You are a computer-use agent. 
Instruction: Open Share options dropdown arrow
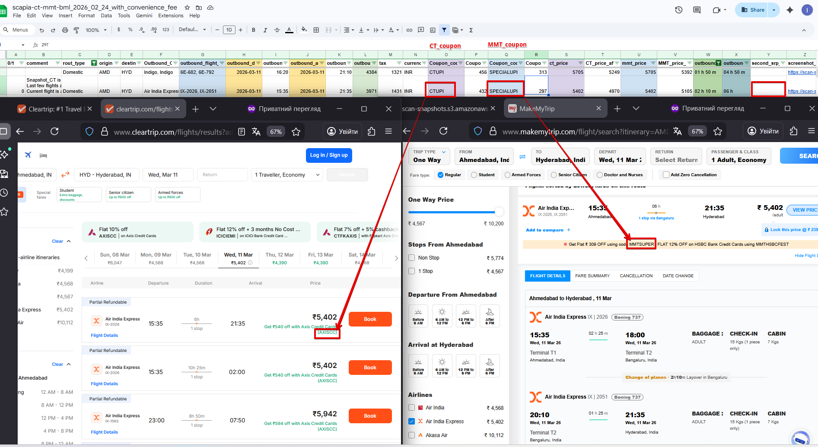[774, 10]
